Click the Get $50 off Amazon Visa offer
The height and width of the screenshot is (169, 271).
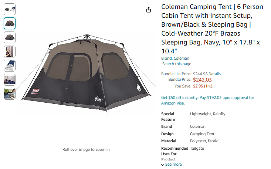coord(207,100)
